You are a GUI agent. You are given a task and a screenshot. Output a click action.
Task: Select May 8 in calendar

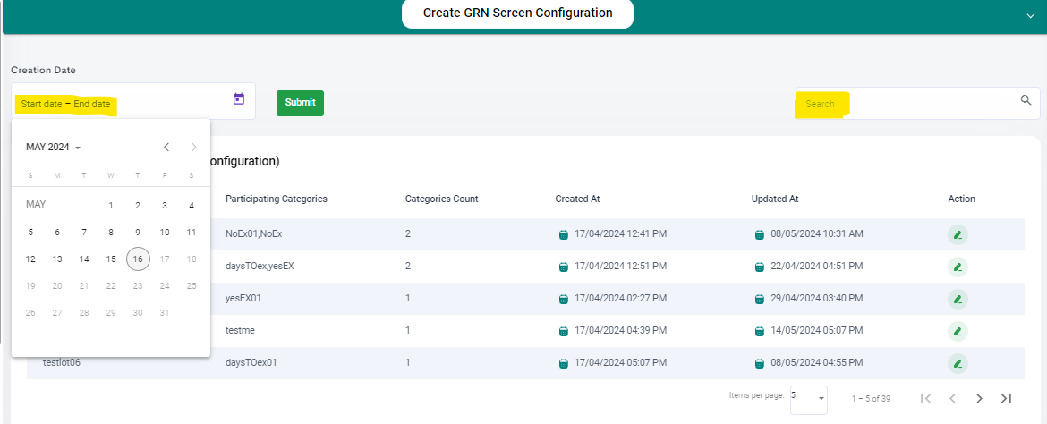pyautogui.click(x=111, y=233)
